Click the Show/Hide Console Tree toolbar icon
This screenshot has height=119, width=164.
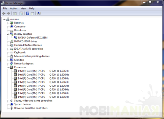point(15,13)
